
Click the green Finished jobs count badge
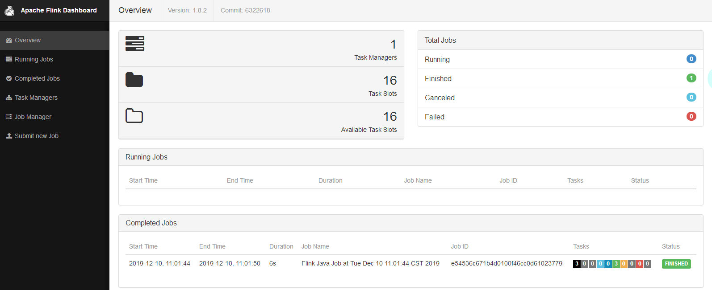[691, 78]
